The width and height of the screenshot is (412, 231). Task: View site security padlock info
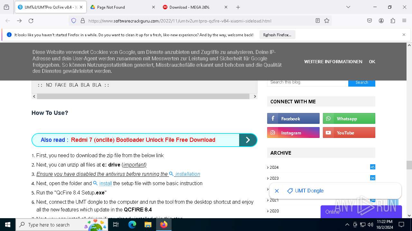(x=83, y=21)
